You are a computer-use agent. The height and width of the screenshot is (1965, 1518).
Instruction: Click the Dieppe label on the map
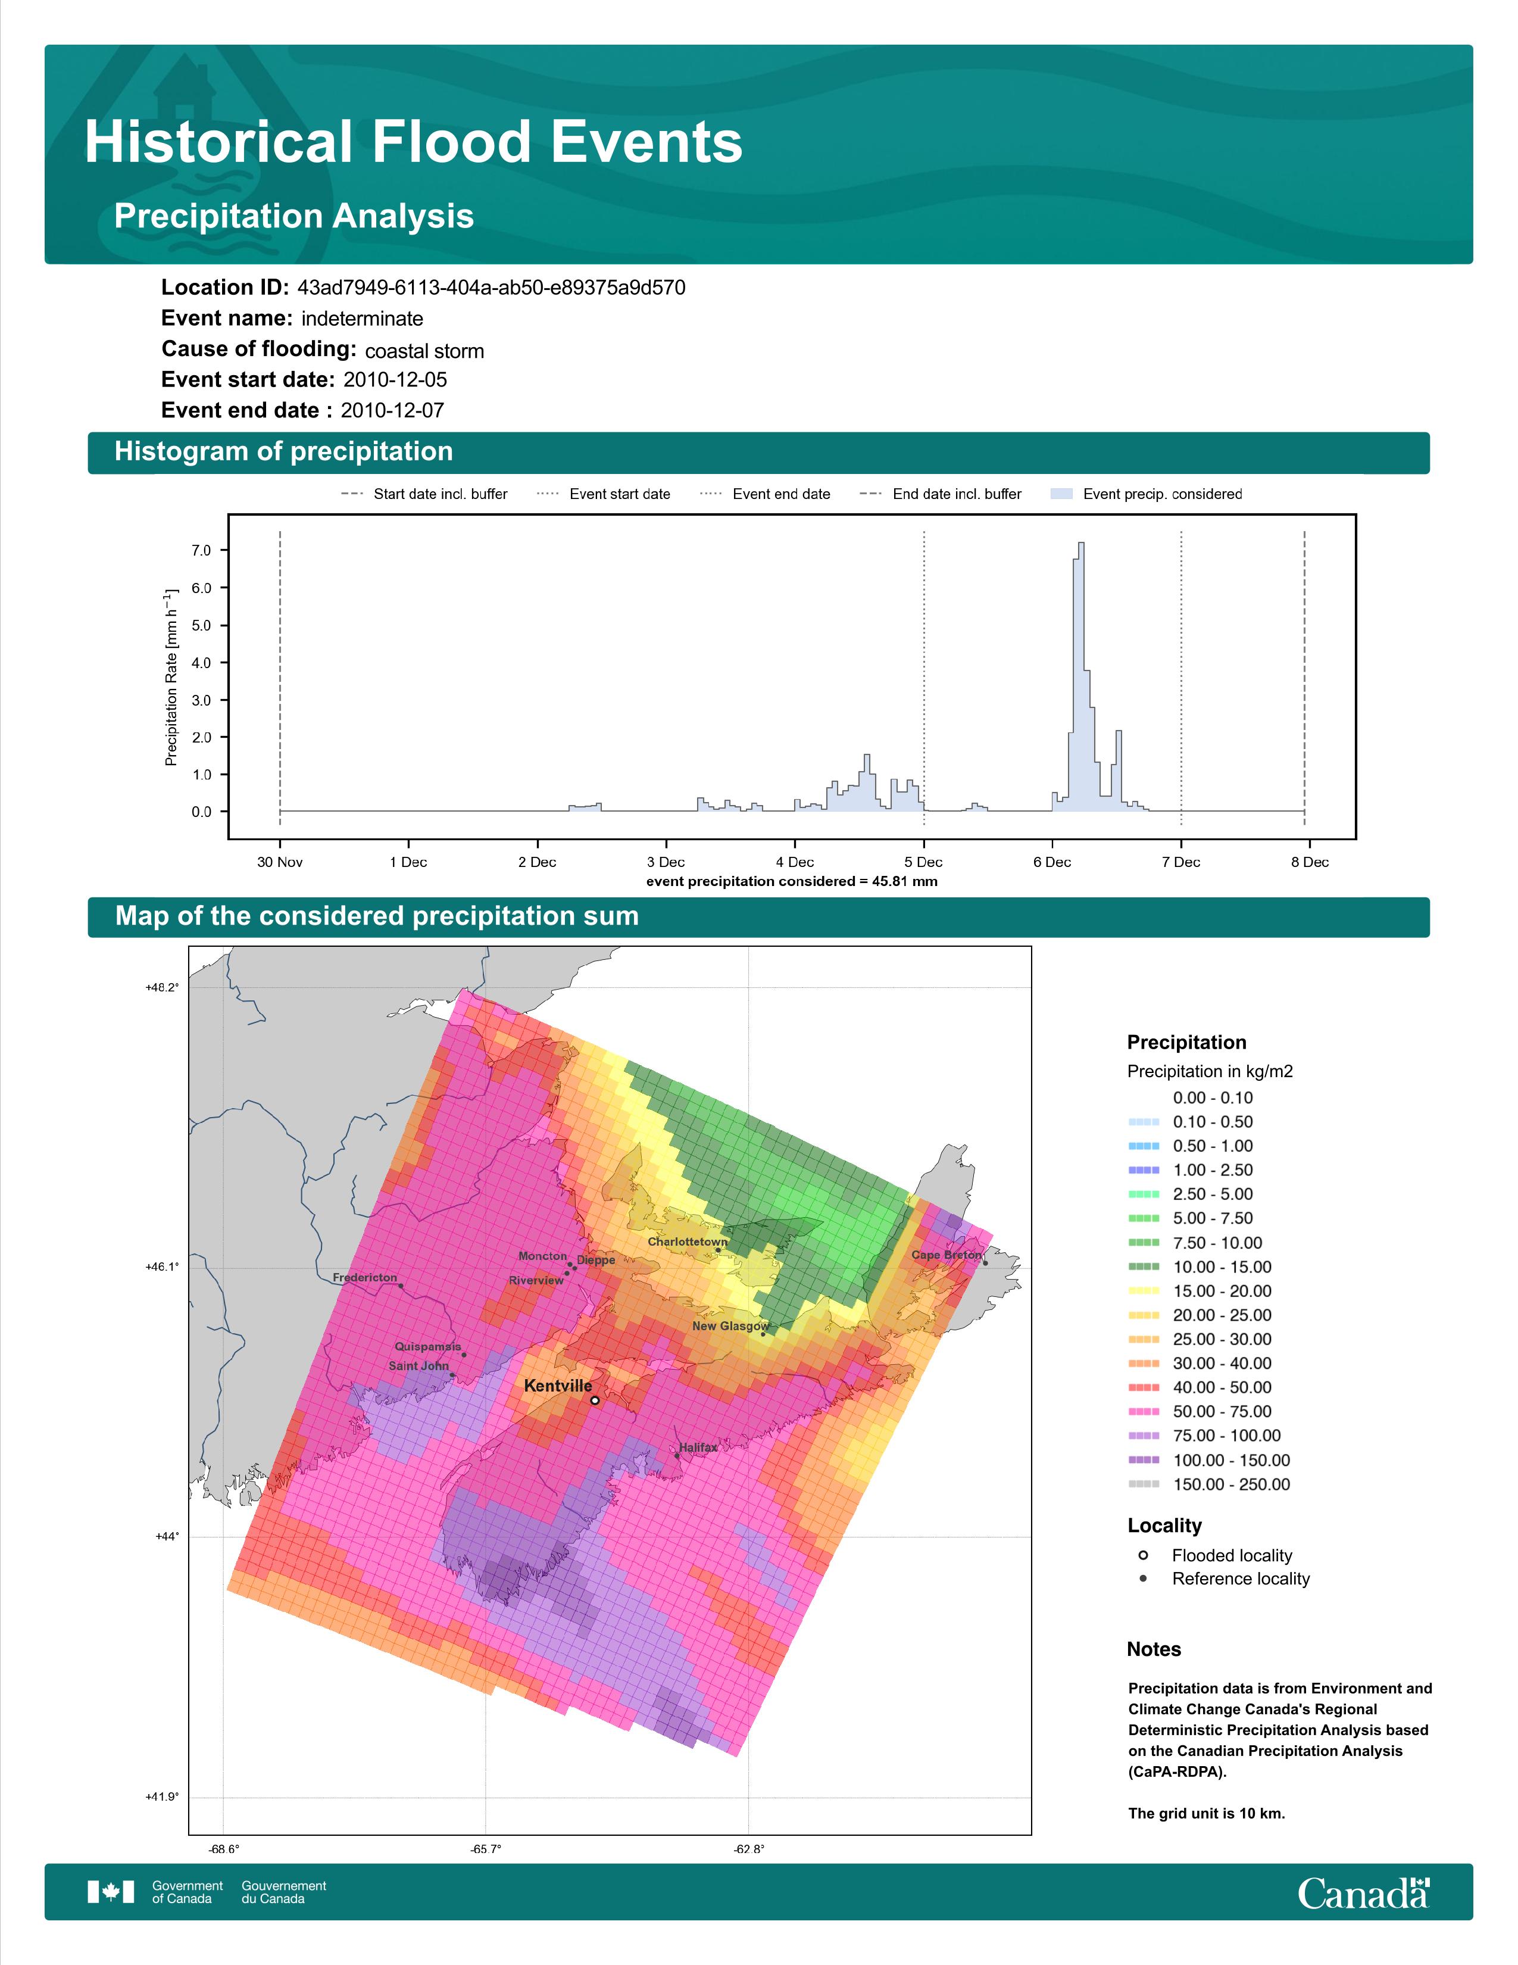[x=596, y=1261]
